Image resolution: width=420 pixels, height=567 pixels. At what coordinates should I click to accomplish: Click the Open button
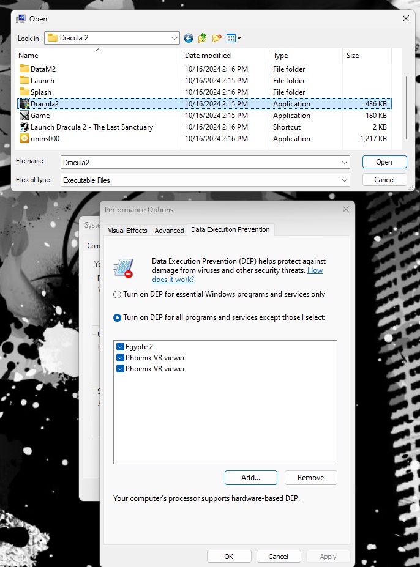(384, 162)
